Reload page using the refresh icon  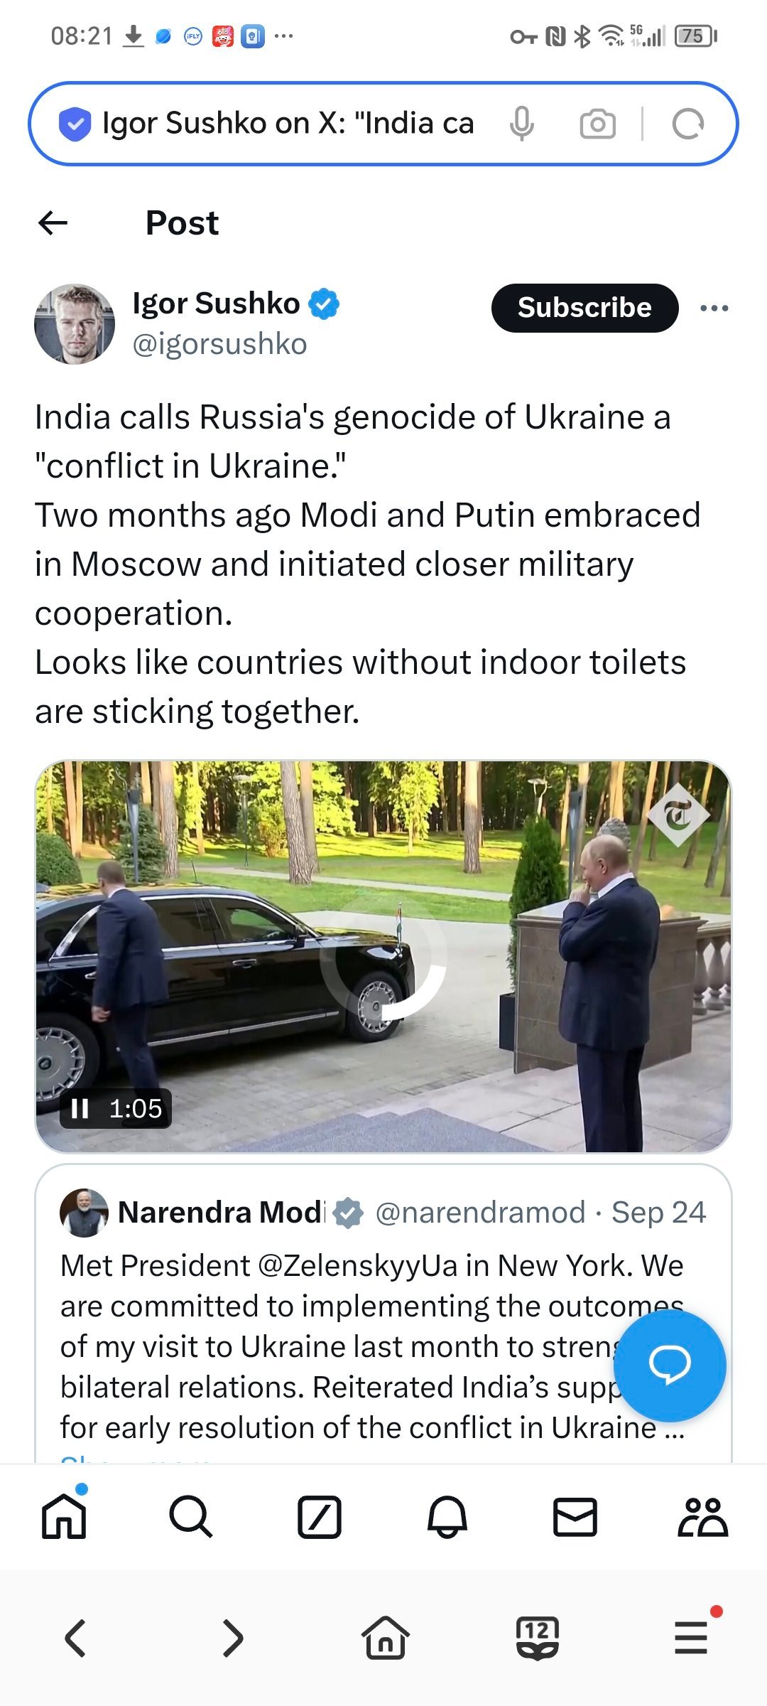click(x=687, y=124)
